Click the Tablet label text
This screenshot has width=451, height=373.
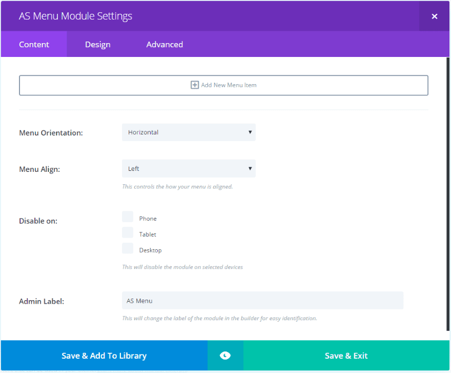click(x=148, y=234)
